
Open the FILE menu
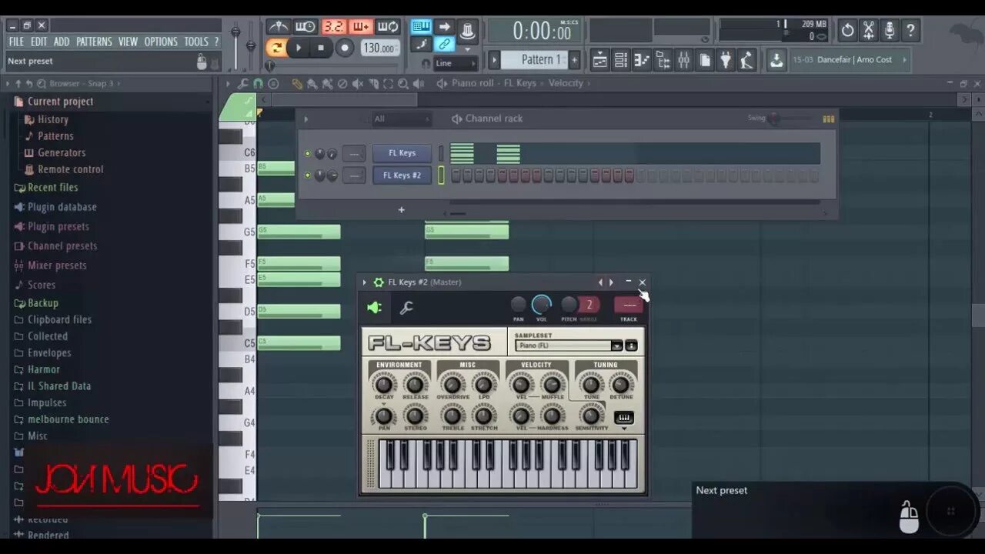(x=16, y=42)
